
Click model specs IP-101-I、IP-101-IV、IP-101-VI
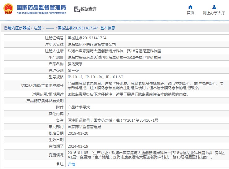95,77
